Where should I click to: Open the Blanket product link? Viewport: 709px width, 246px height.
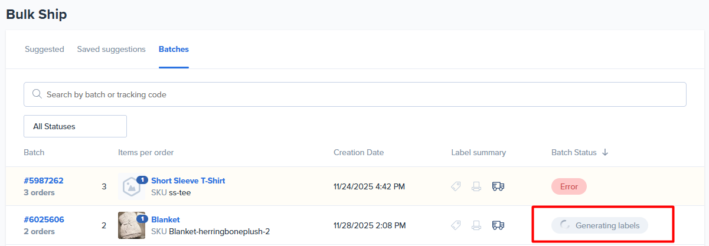pos(165,219)
